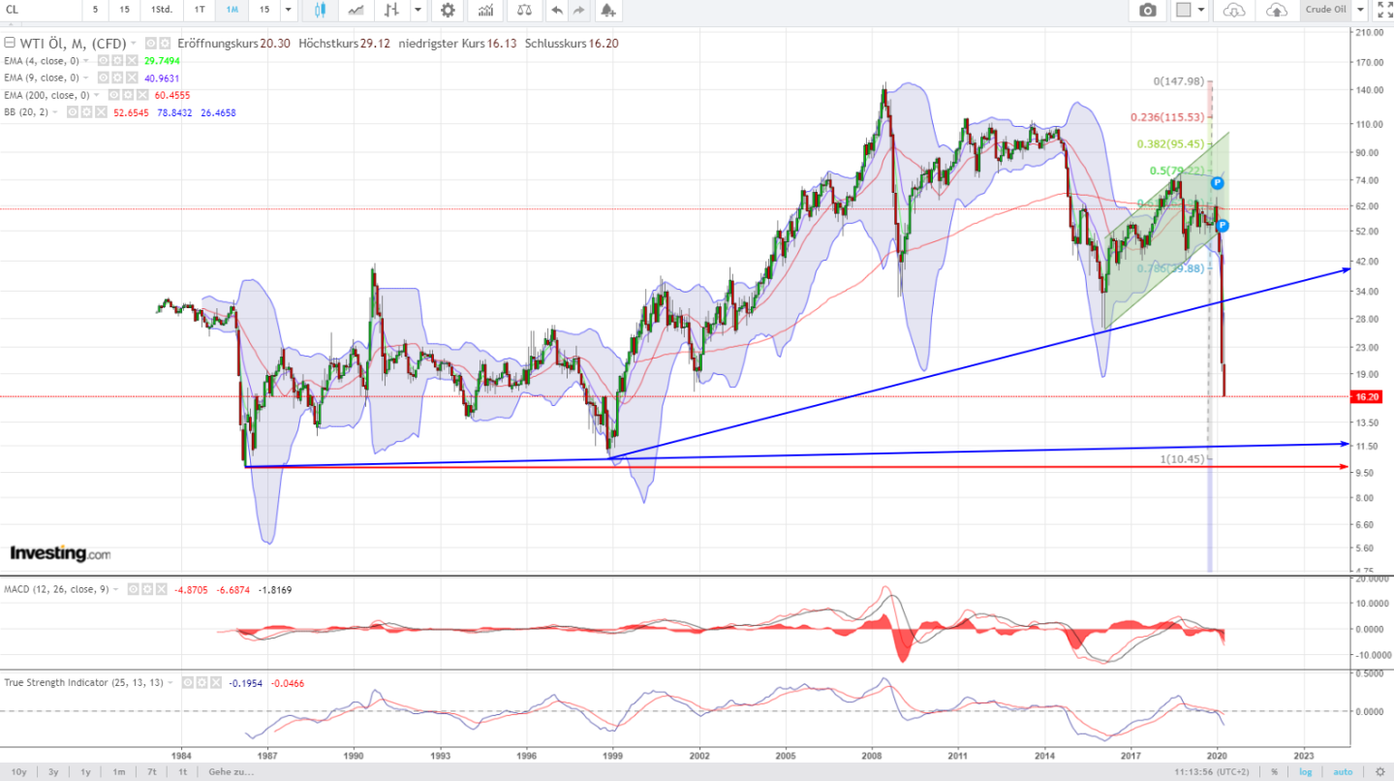Open the indicators menu icon
Viewport: 1394px width, 781px height.
484,10
